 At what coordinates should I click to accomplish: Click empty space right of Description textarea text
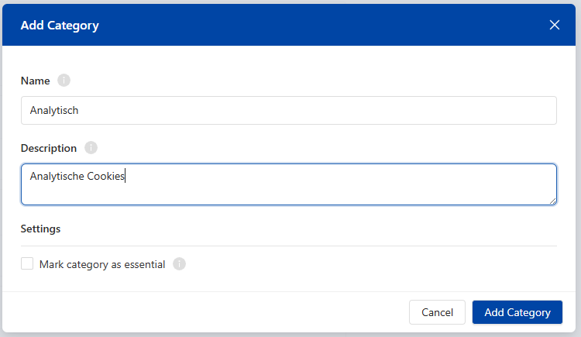point(349,177)
